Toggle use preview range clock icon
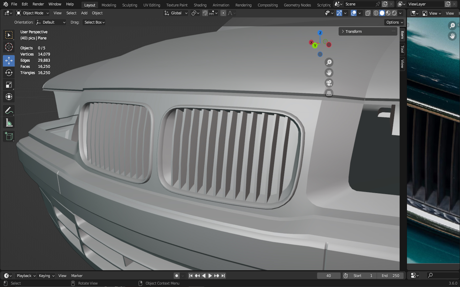The image size is (460, 287). click(346, 276)
